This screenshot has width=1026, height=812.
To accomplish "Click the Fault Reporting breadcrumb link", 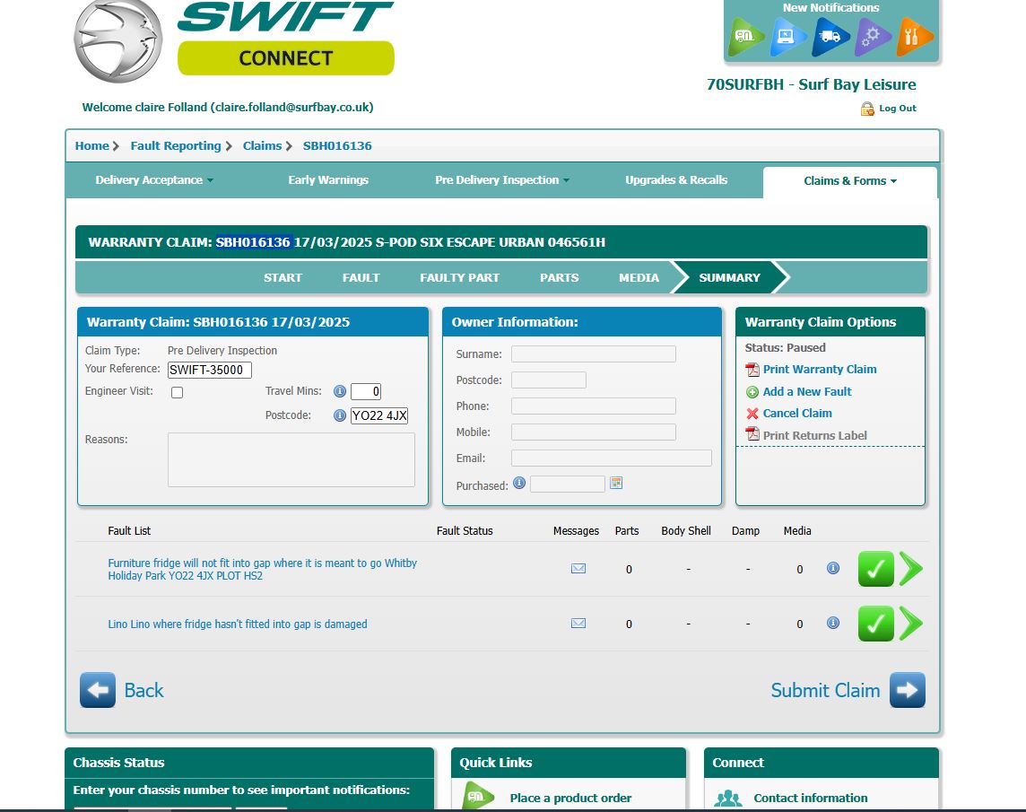I will (x=176, y=146).
